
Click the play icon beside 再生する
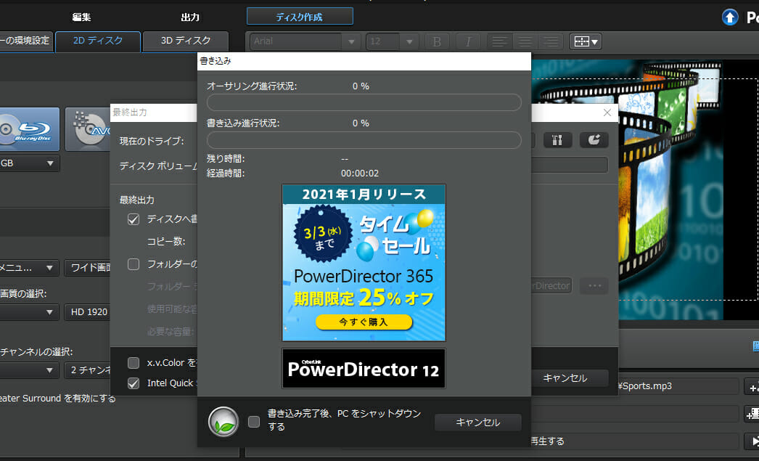(x=752, y=441)
